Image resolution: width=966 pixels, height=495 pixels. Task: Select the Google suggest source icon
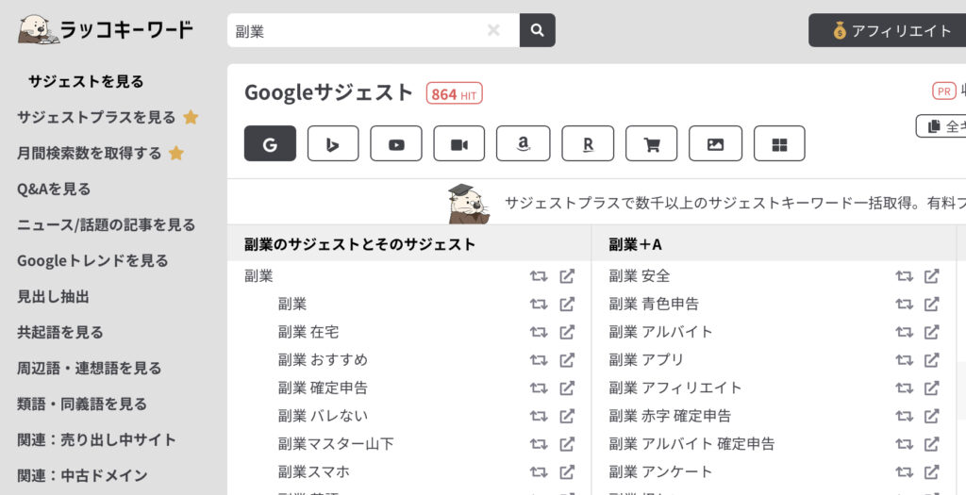coord(270,143)
